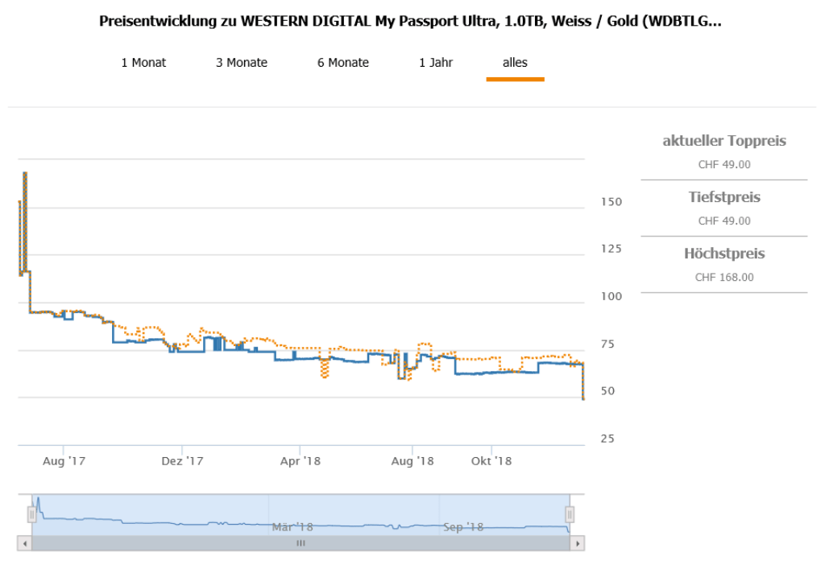The height and width of the screenshot is (569, 825).
Task: Click the aktueller Toppreis value CHF 49.00
Action: point(723,164)
